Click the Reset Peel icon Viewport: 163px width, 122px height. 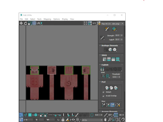(116, 88)
